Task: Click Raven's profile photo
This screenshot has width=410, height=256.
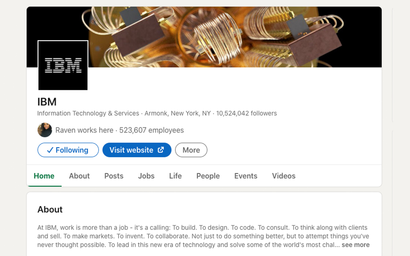Action: [45, 130]
